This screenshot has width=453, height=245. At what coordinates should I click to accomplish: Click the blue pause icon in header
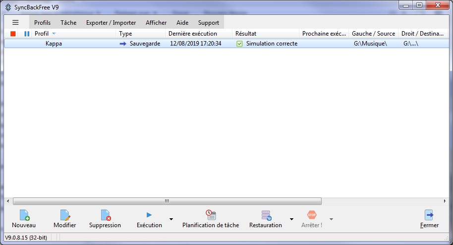[x=27, y=34]
